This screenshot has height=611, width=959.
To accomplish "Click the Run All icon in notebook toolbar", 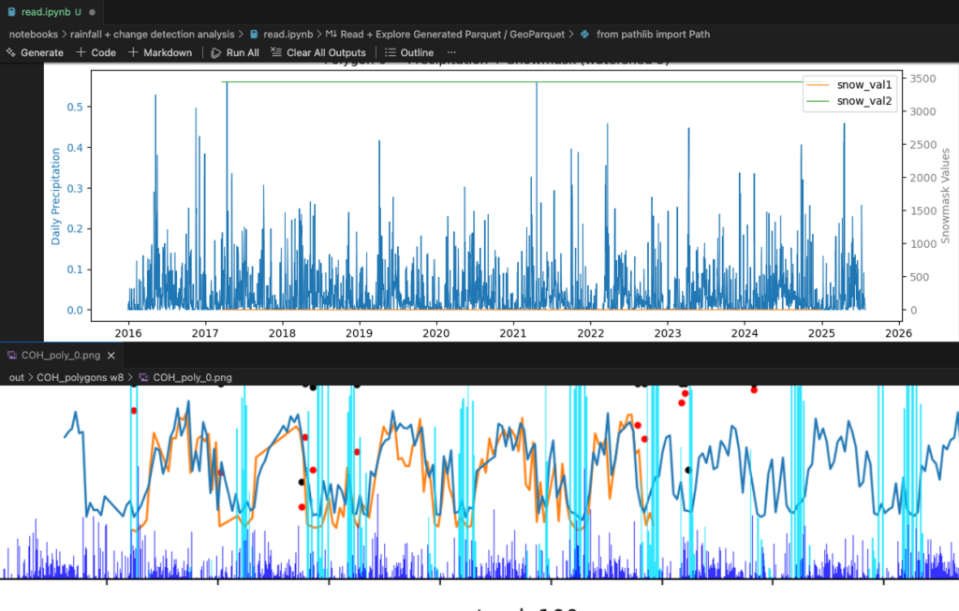I will click(x=215, y=52).
